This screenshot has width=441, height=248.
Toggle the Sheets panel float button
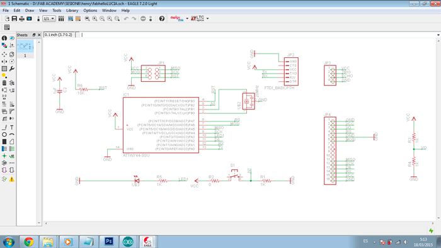coord(34,35)
